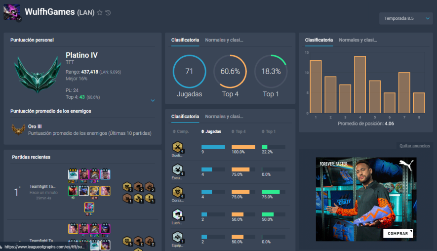Image resolution: width=437 pixels, height=251 pixels.
Task: Add WulfhGames to favorites with star icon
Action: [x=99, y=12]
